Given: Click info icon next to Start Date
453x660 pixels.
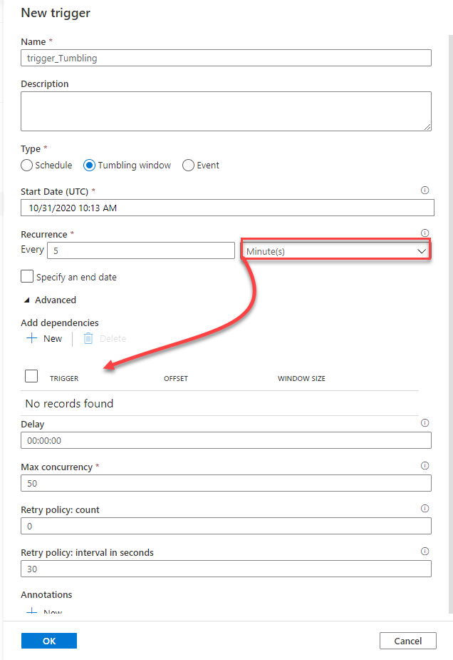Looking at the screenshot, I should [425, 191].
